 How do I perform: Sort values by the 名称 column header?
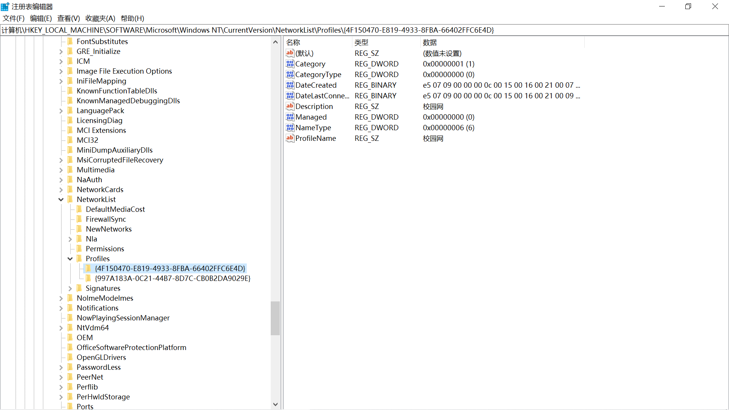pos(318,43)
